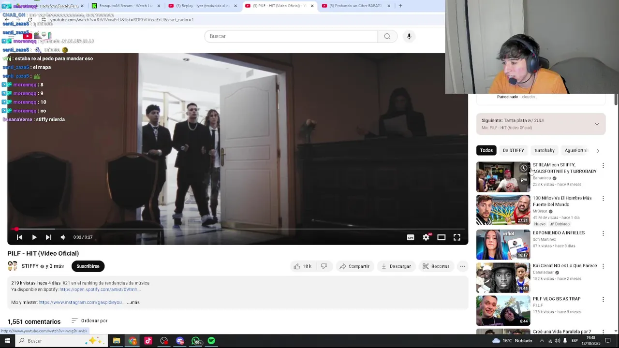The height and width of the screenshot is (348, 619).
Task: Open the Windows notification center icon
Action: [608, 341]
